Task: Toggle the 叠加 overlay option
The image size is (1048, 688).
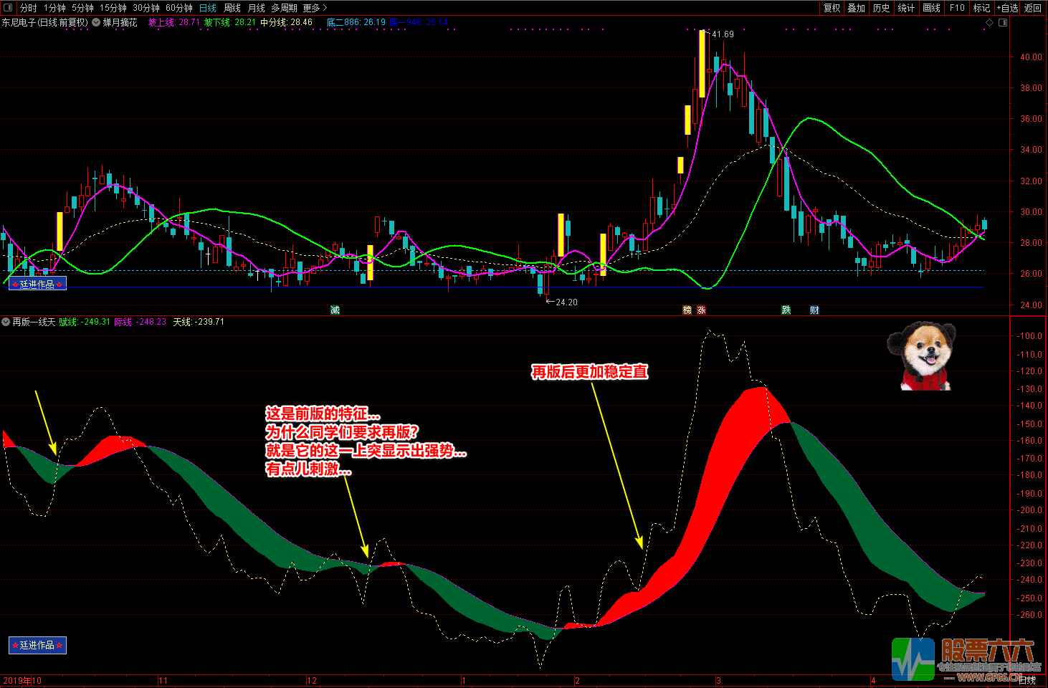Action: 856,8
